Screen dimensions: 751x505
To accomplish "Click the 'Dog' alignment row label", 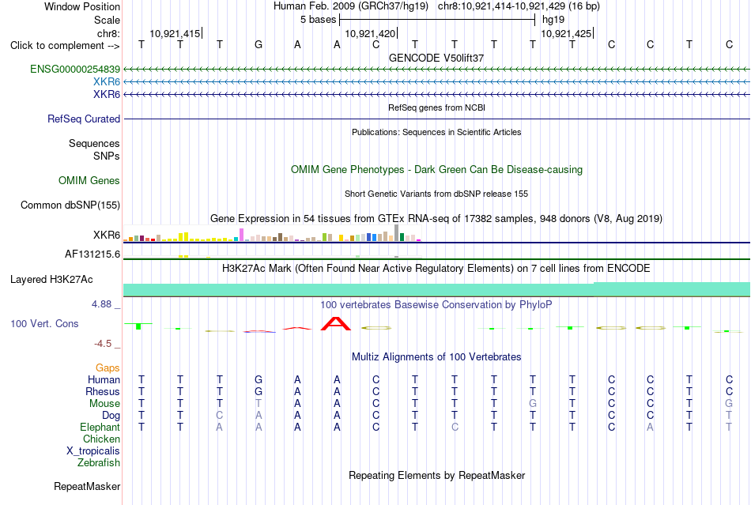I will 111,416.
